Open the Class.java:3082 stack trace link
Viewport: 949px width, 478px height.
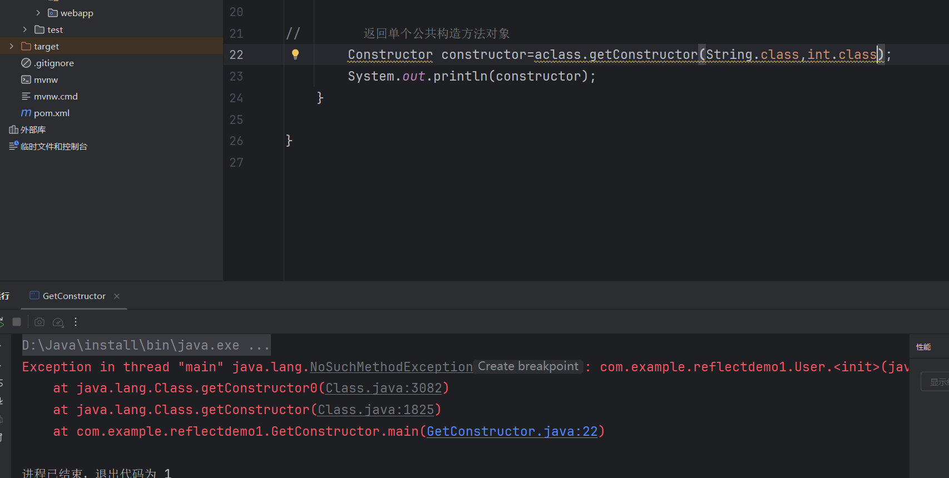tap(384, 388)
